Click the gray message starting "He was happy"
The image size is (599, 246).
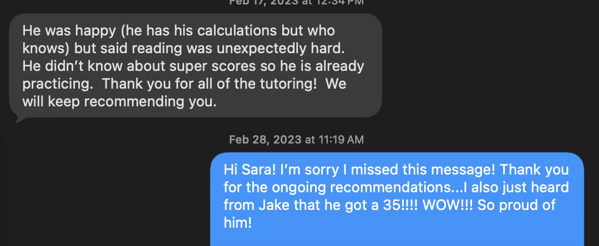(x=195, y=65)
